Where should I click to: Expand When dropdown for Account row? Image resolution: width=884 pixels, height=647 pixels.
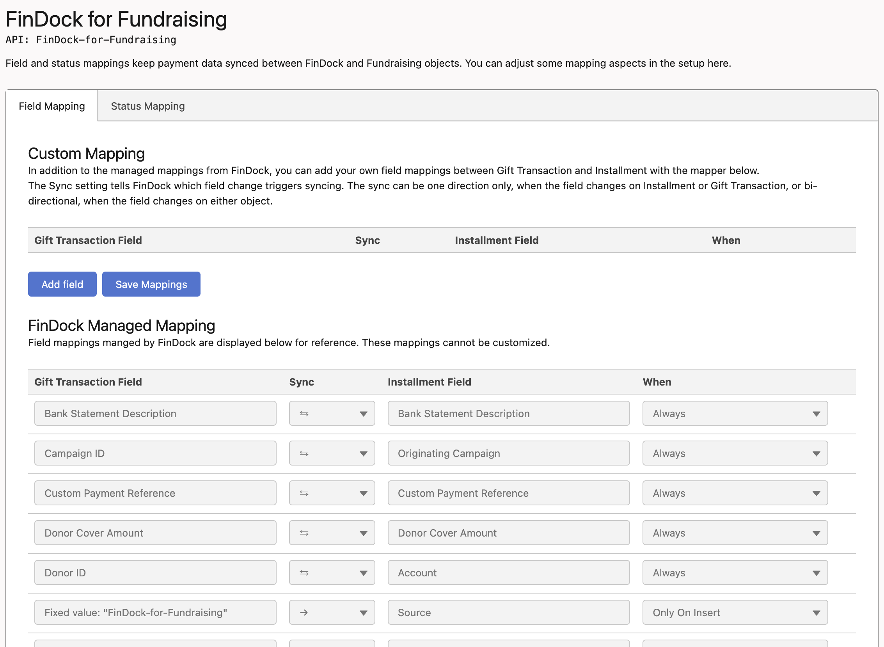pos(735,572)
